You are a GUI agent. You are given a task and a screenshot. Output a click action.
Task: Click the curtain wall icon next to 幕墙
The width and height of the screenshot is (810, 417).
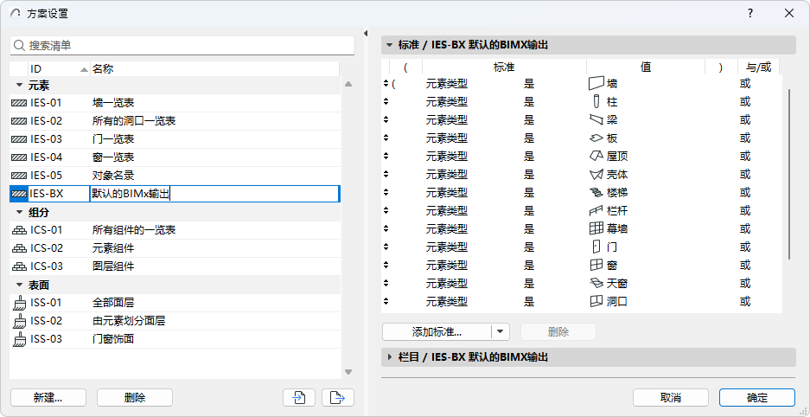[x=596, y=229]
